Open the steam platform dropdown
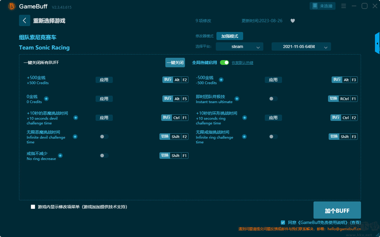The width and height of the screenshot is (380, 237). pyautogui.click(x=240, y=47)
